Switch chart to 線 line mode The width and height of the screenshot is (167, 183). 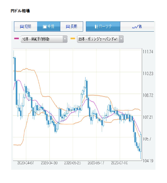[137, 27]
